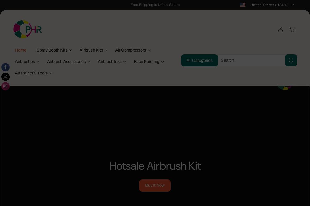
Task: Expand the Airbrush Kits menu
Action: click(x=91, y=50)
